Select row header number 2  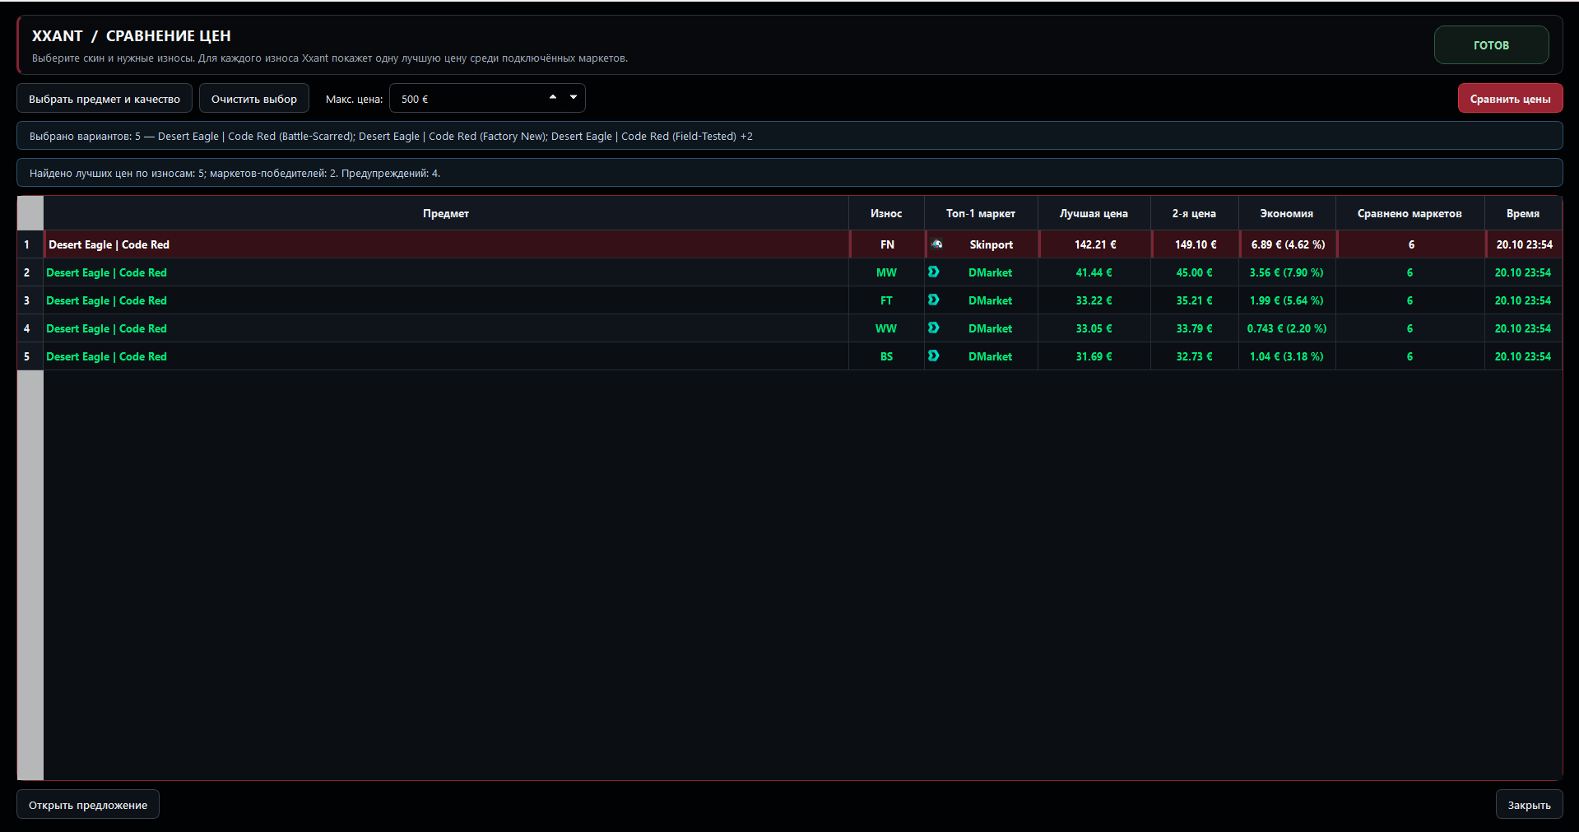pyautogui.click(x=30, y=272)
